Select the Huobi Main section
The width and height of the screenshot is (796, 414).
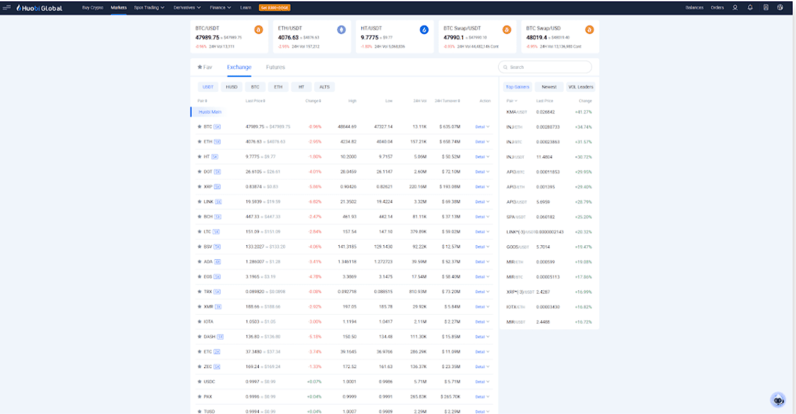(x=210, y=112)
